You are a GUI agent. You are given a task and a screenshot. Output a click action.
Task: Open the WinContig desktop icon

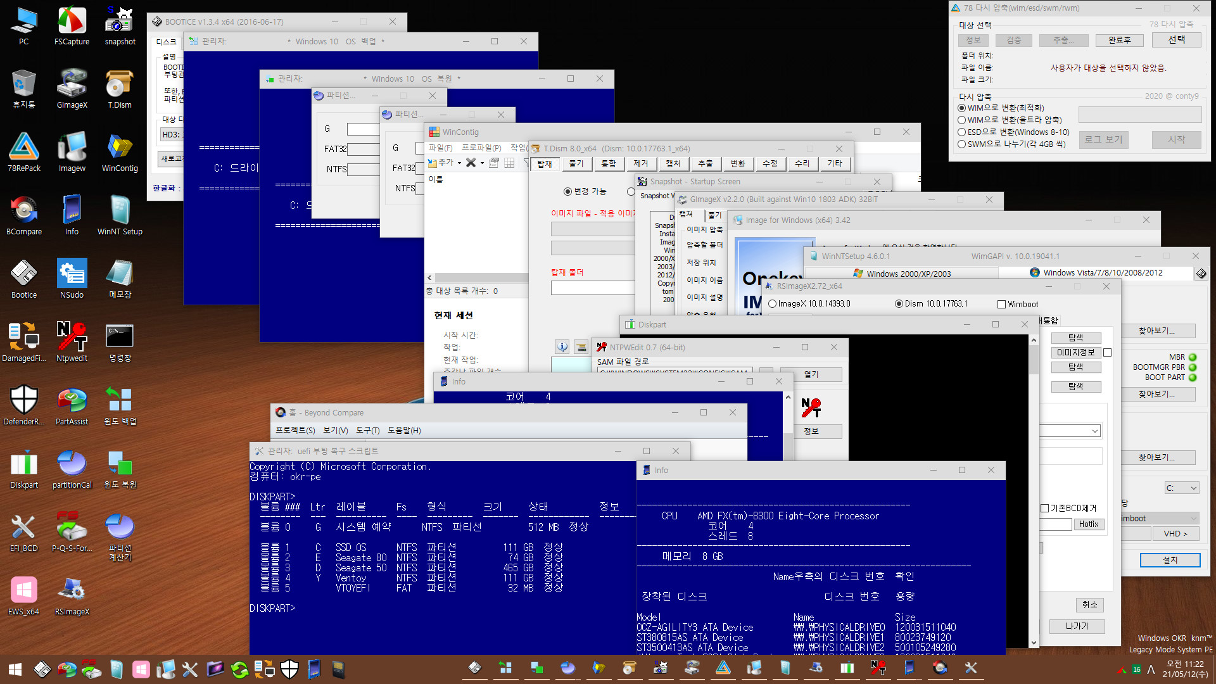click(120, 153)
